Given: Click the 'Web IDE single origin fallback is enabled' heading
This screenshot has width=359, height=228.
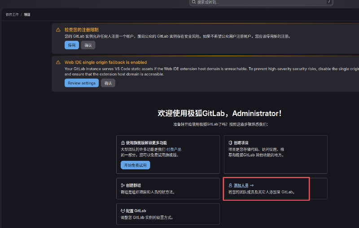Looking at the screenshot, I should coord(106,62).
